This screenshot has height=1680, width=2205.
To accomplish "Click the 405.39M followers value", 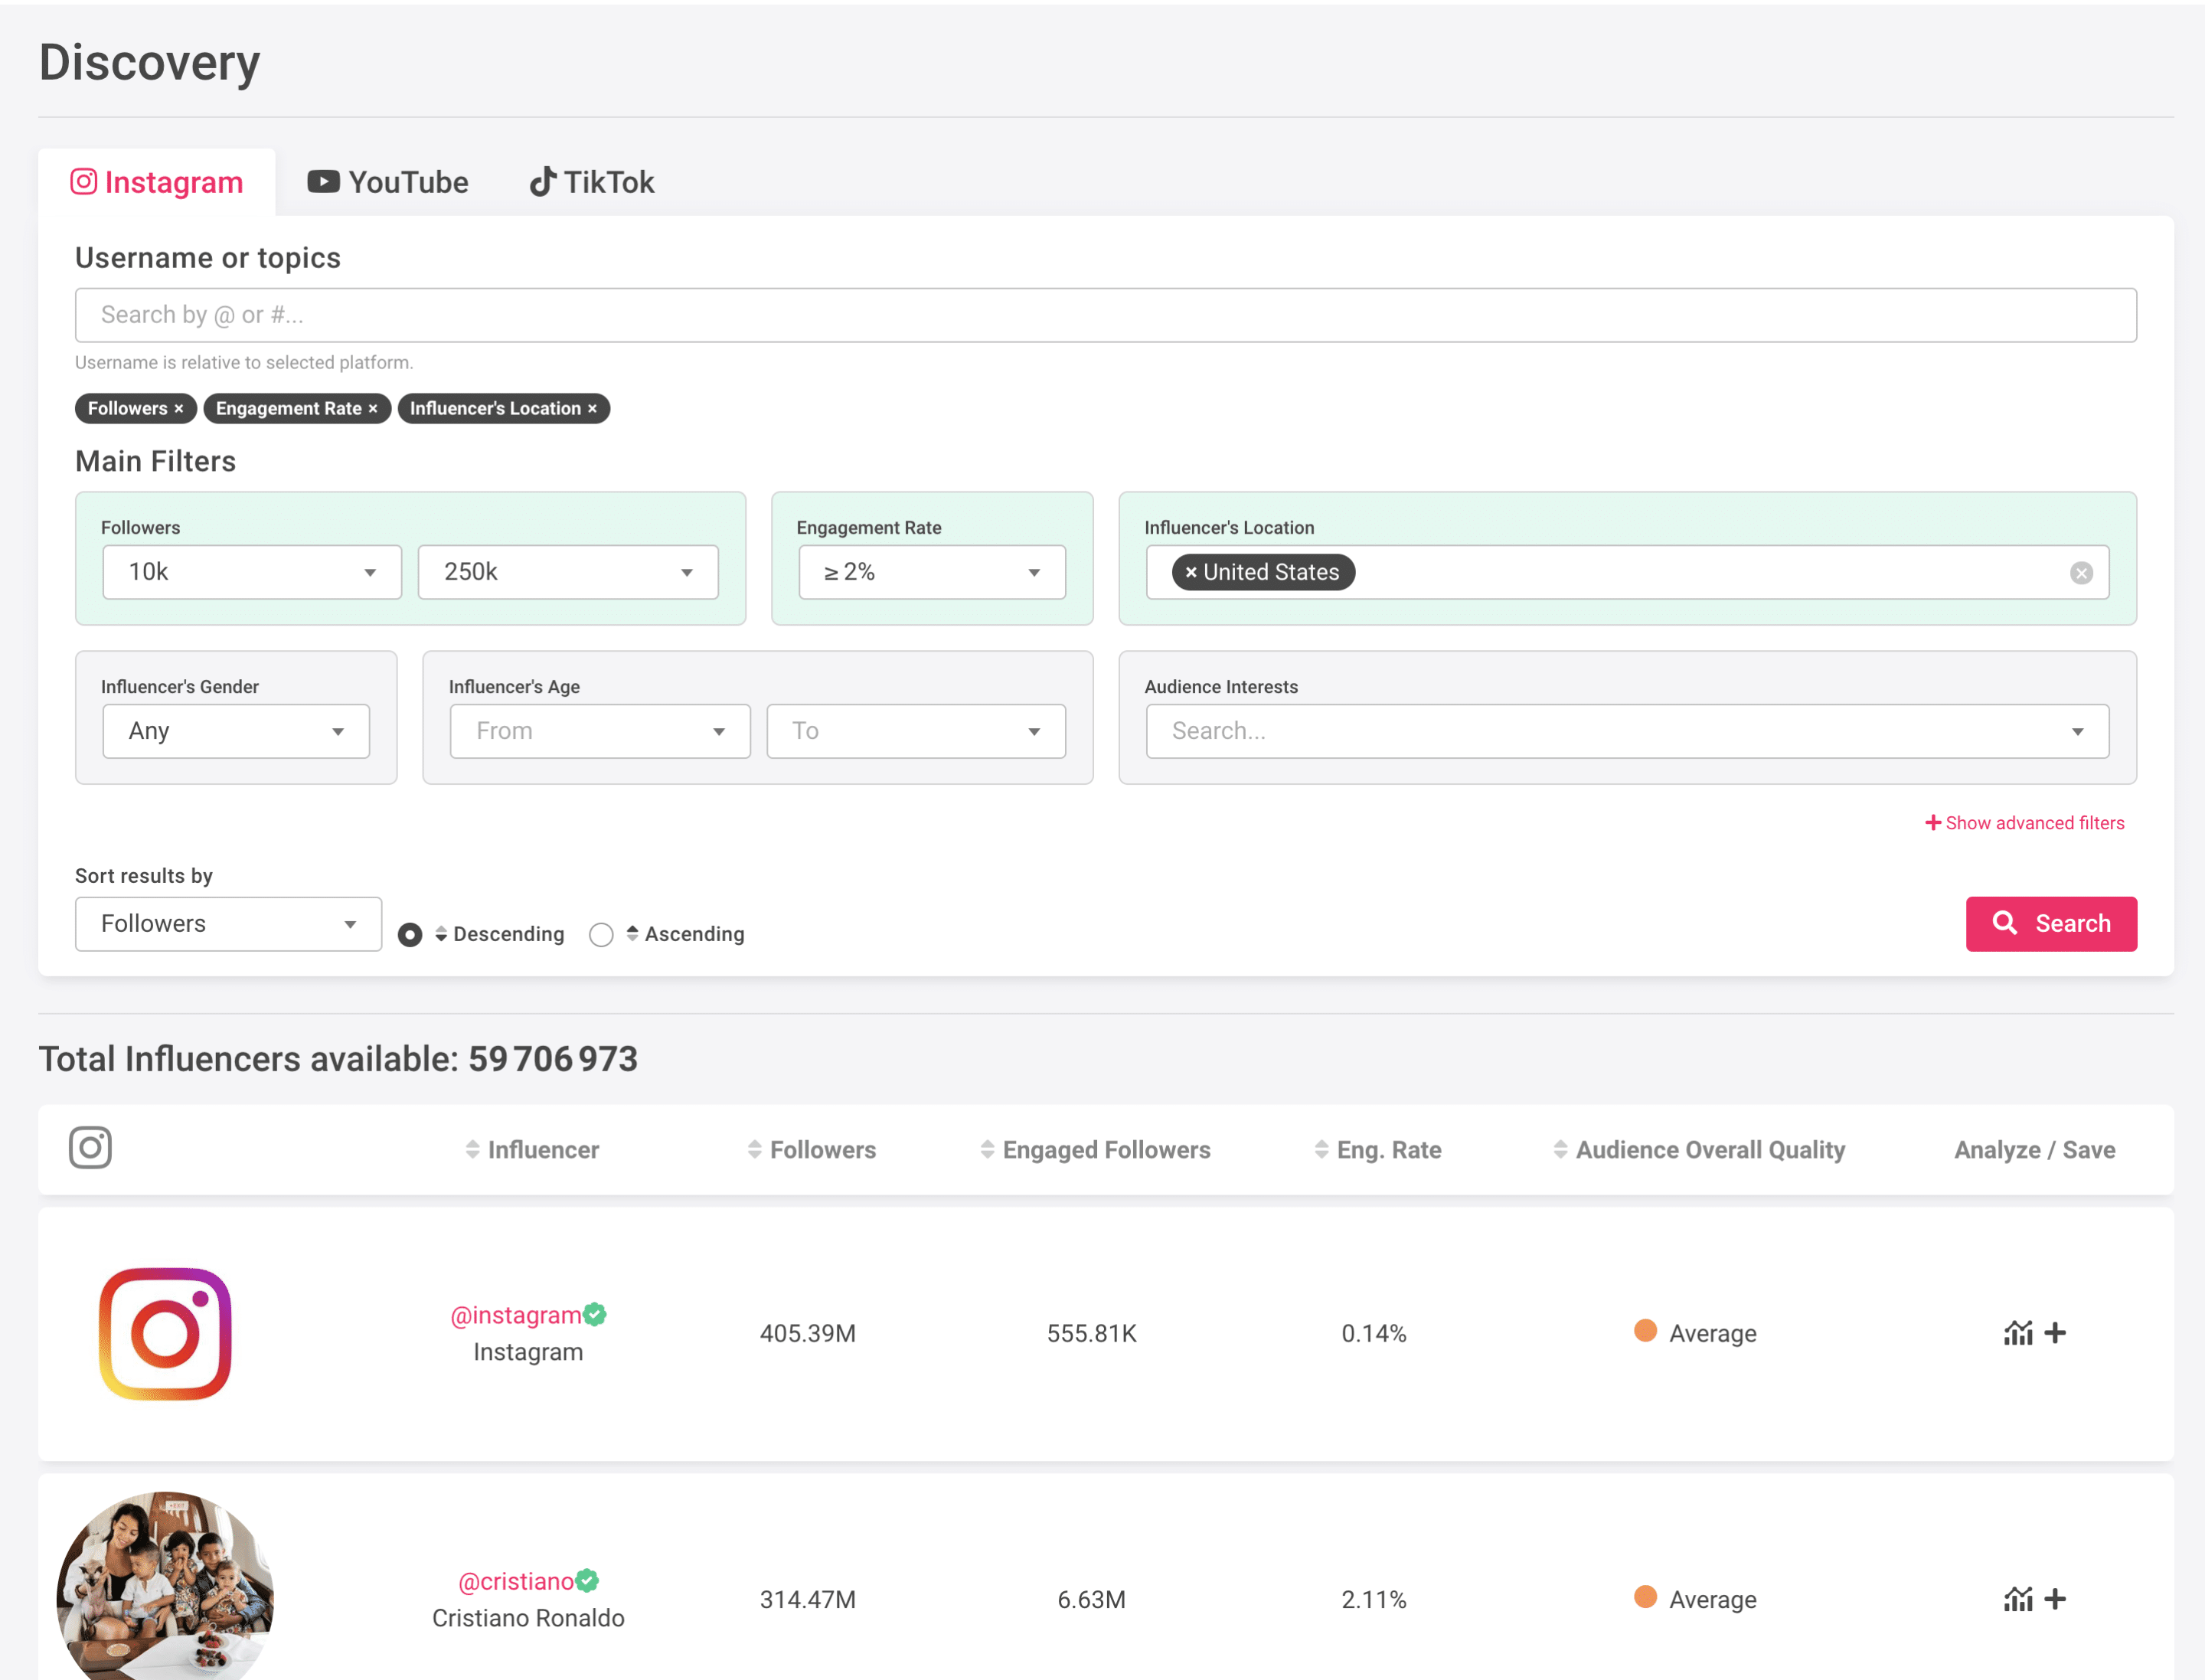I will click(808, 1334).
